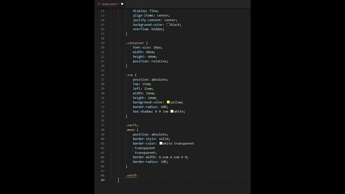
Task: Select line number 19 in the gutter
Action: tap(102, 43)
